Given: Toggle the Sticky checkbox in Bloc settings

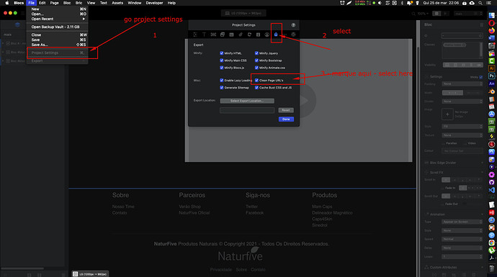Looking at the screenshot, I should coord(481,77).
